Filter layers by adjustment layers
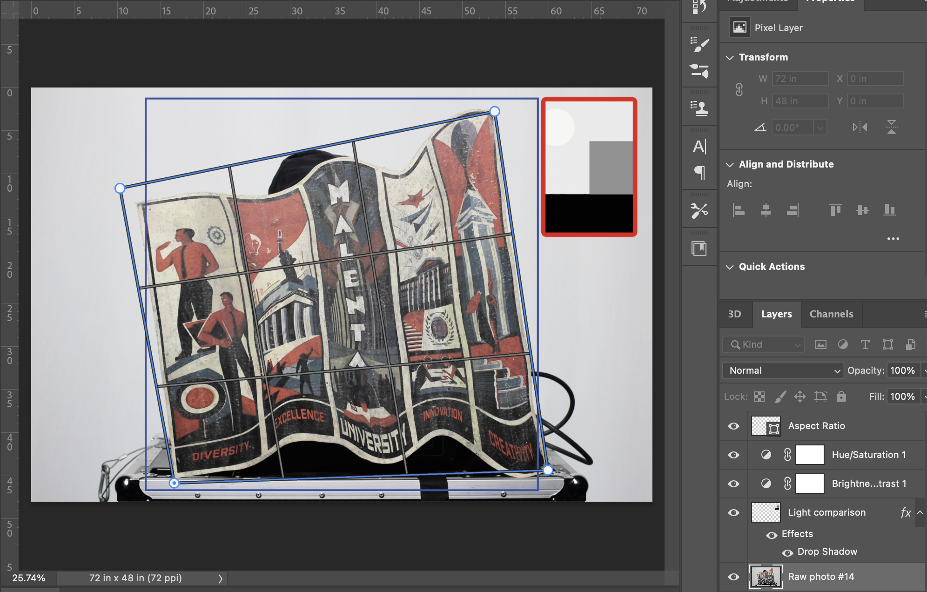Image resolution: width=927 pixels, height=592 pixels. click(x=843, y=344)
